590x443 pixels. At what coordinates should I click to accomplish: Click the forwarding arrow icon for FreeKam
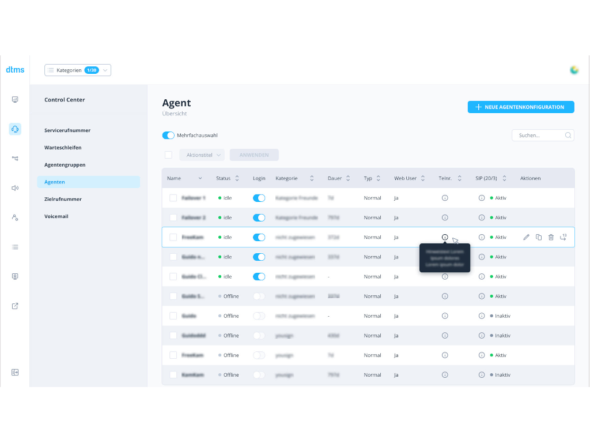click(563, 236)
